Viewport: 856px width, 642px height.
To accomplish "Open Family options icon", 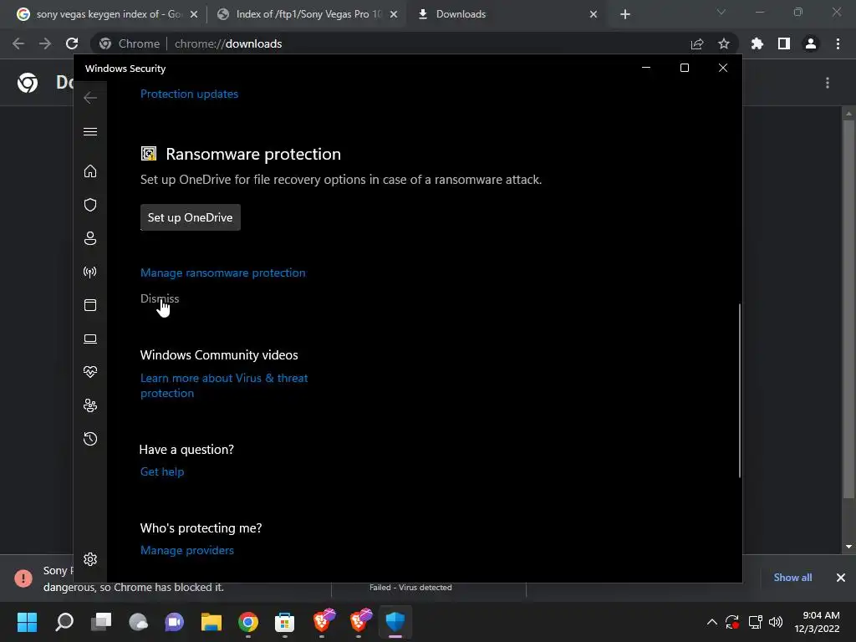I will (x=90, y=405).
